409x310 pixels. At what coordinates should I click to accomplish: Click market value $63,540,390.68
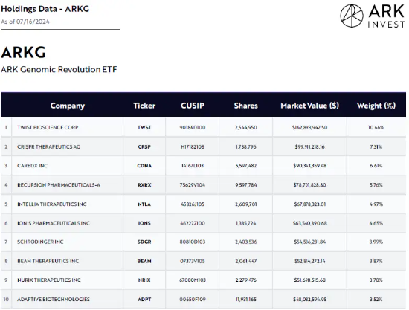point(309,223)
